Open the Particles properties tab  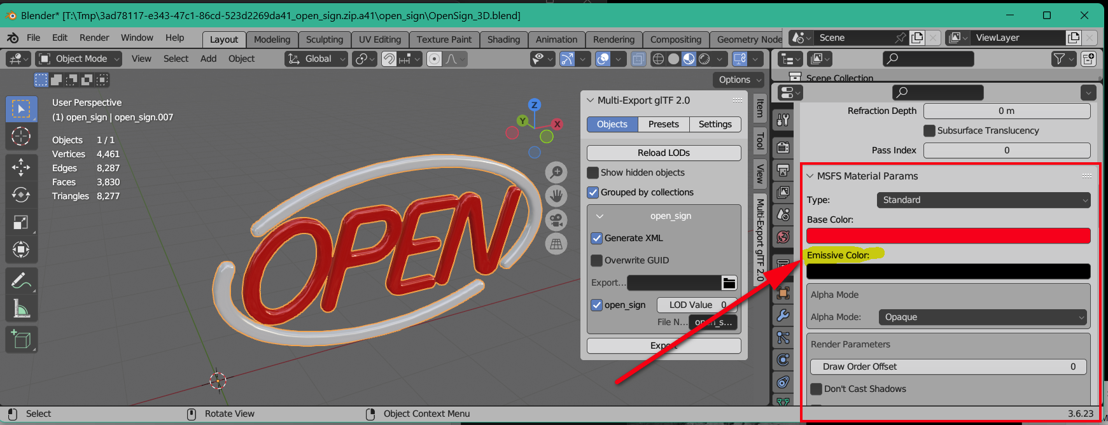(783, 337)
